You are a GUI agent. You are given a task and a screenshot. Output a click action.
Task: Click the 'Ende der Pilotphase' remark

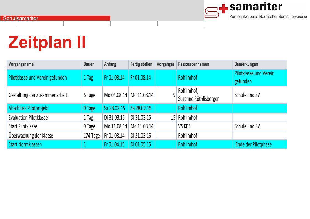[253, 144]
